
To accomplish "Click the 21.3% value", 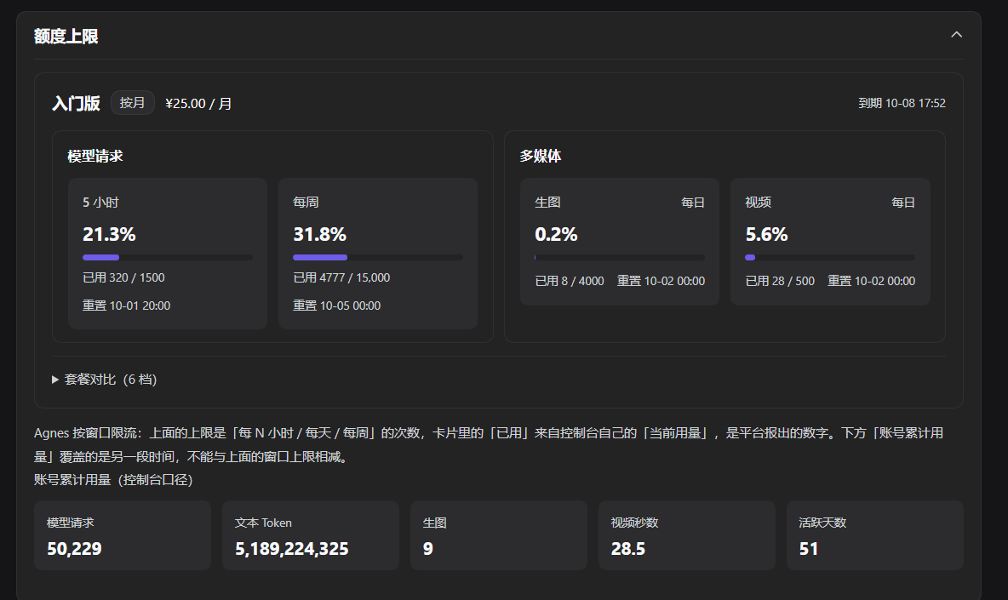I will coord(109,235).
